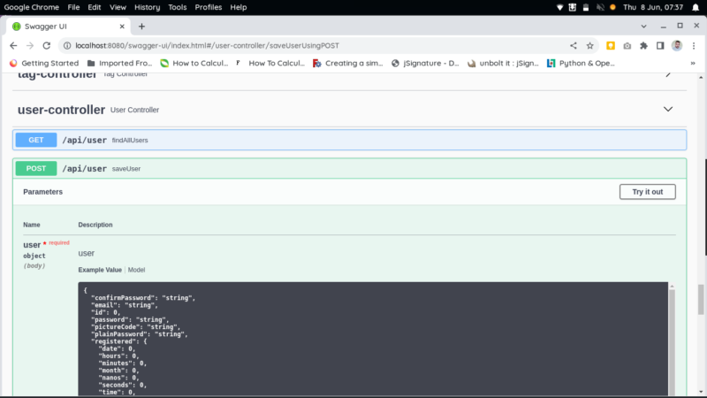Open the Profiles menu
The height and width of the screenshot is (398, 707).
[x=209, y=7]
